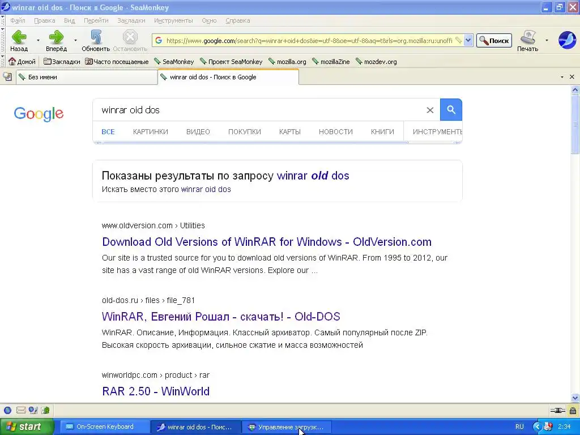Open the Домой home bookmark
This screenshot has height=435, width=580.
point(22,61)
